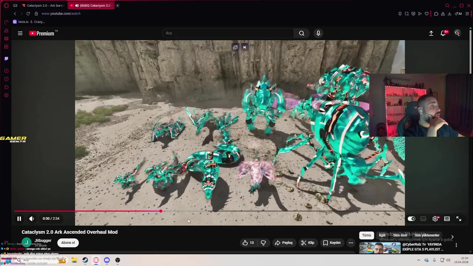Toggle the autoplay switch

(411, 219)
